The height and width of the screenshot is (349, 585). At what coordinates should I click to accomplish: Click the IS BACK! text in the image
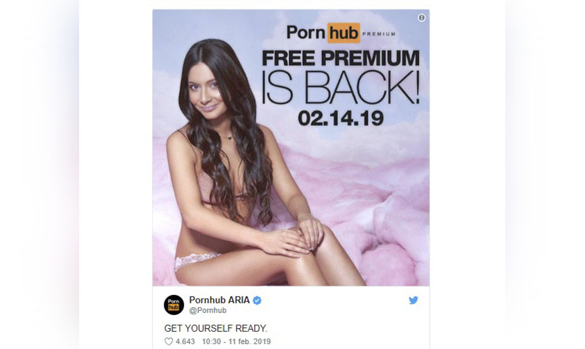point(341,88)
